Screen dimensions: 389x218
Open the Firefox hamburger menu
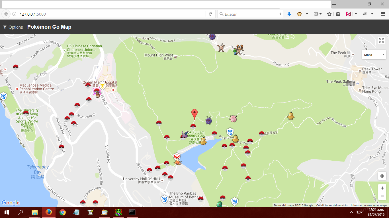(383, 14)
